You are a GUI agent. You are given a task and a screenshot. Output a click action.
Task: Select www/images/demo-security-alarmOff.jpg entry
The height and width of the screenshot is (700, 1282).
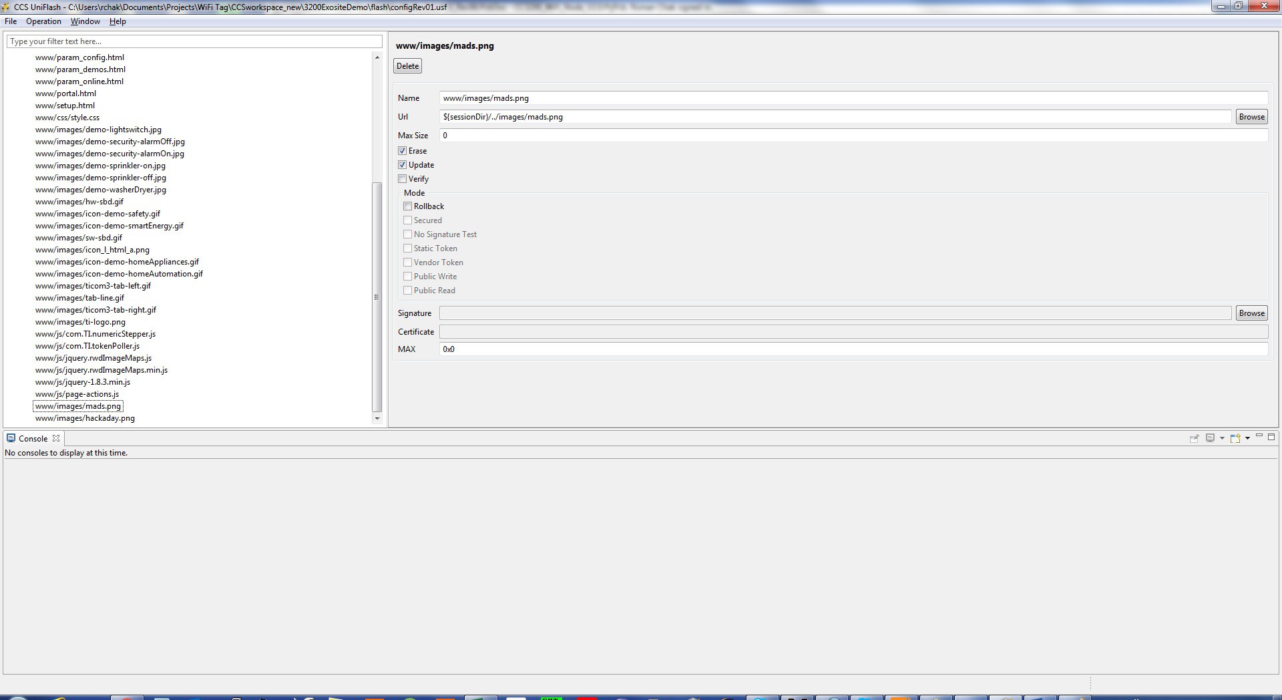(110, 142)
